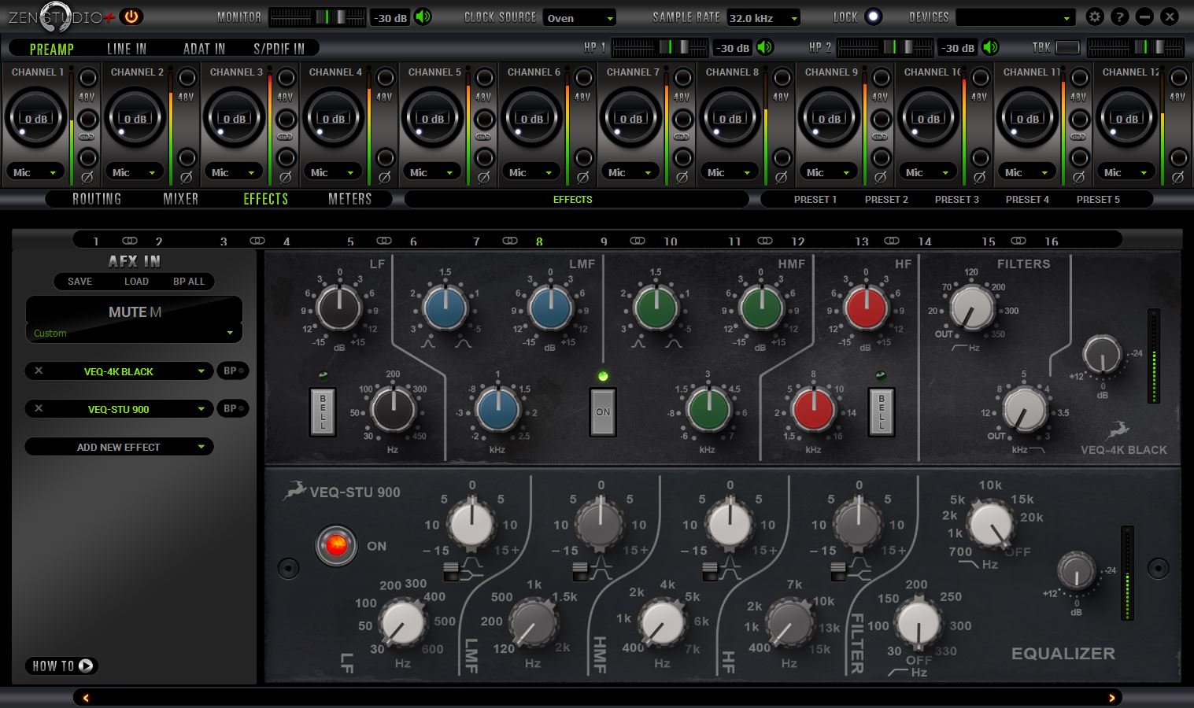The height and width of the screenshot is (708, 1194).
Task: Open the Clock Source dropdown
Action: [579, 17]
